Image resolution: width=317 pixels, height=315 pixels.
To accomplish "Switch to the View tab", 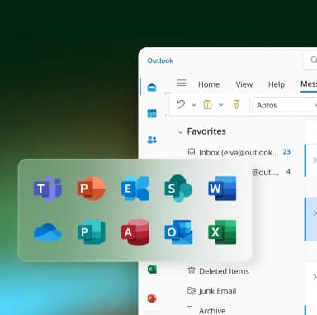I will (x=244, y=84).
